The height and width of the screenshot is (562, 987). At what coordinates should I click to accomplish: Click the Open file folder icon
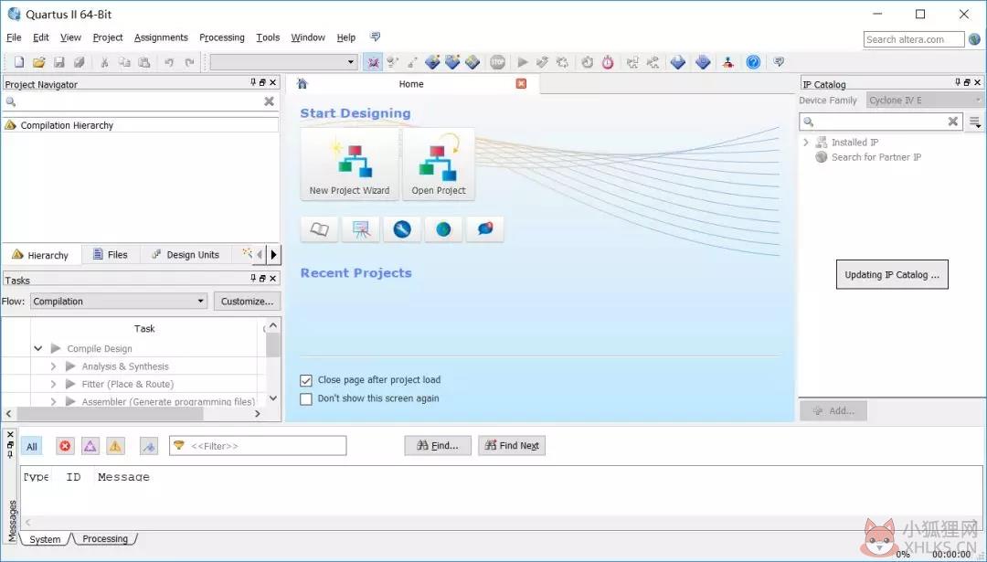click(x=39, y=62)
